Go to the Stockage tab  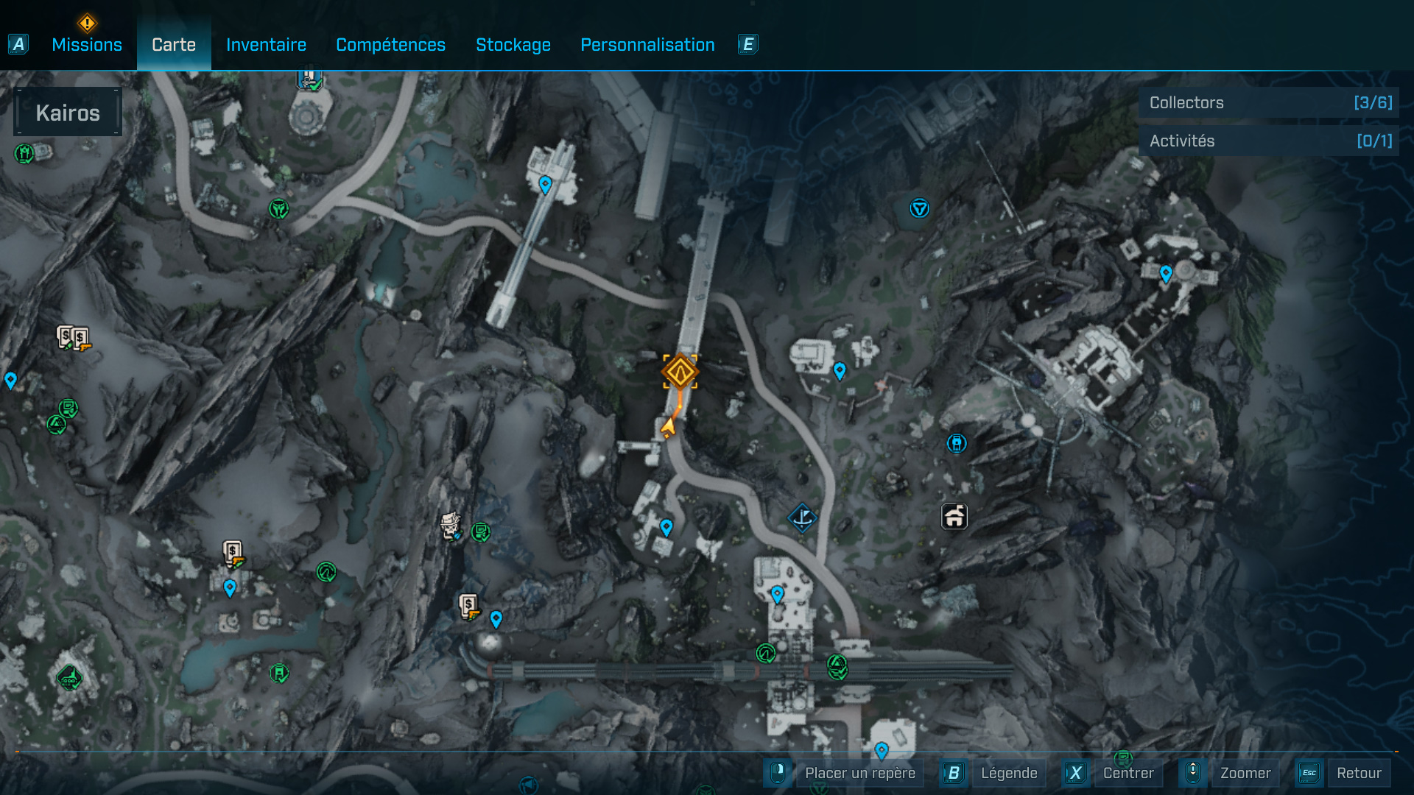coord(513,45)
